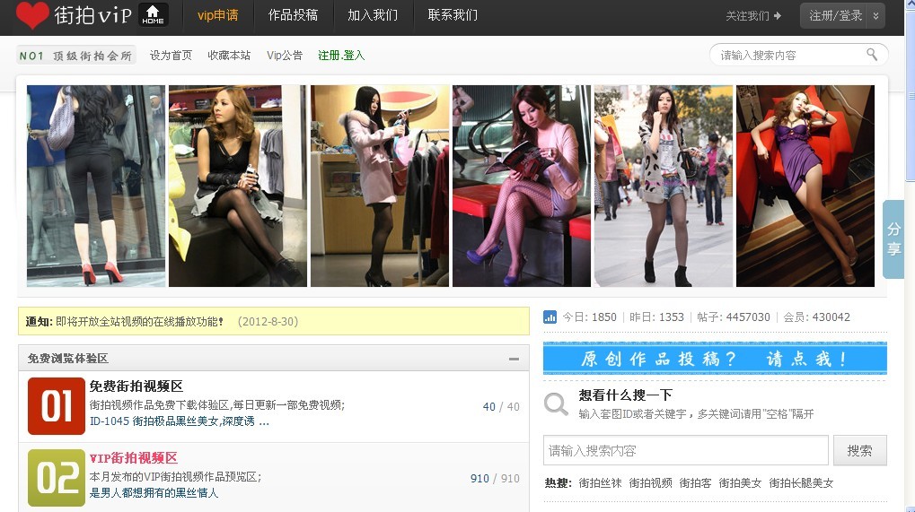Click the notice 即将开放全站视频的在线播放功能
This screenshot has width=915, height=512.
tap(139, 322)
